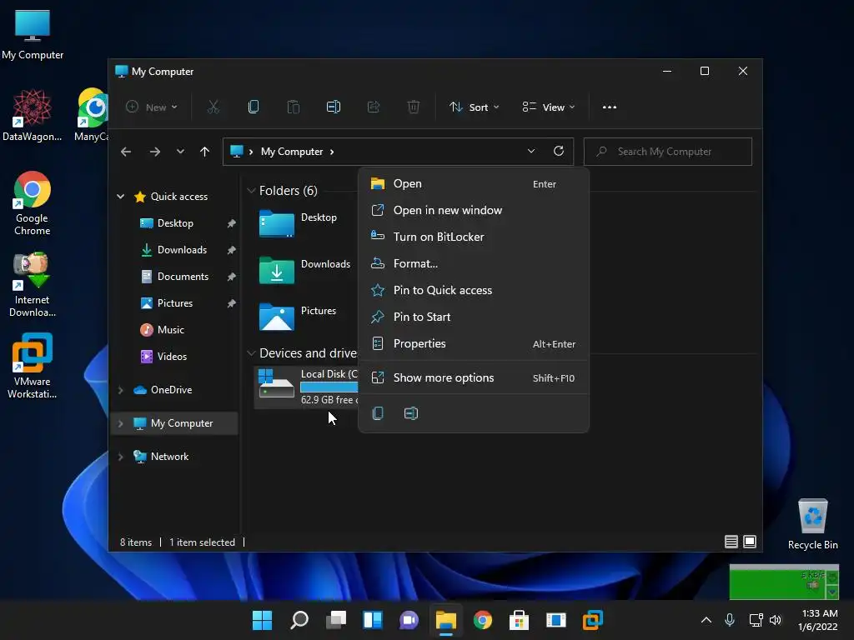Open the New dropdown in toolbar
The width and height of the screenshot is (854, 640).
152,107
